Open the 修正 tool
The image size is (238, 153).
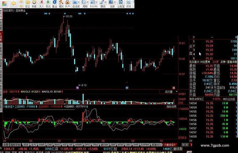click(x=28, y=4)
